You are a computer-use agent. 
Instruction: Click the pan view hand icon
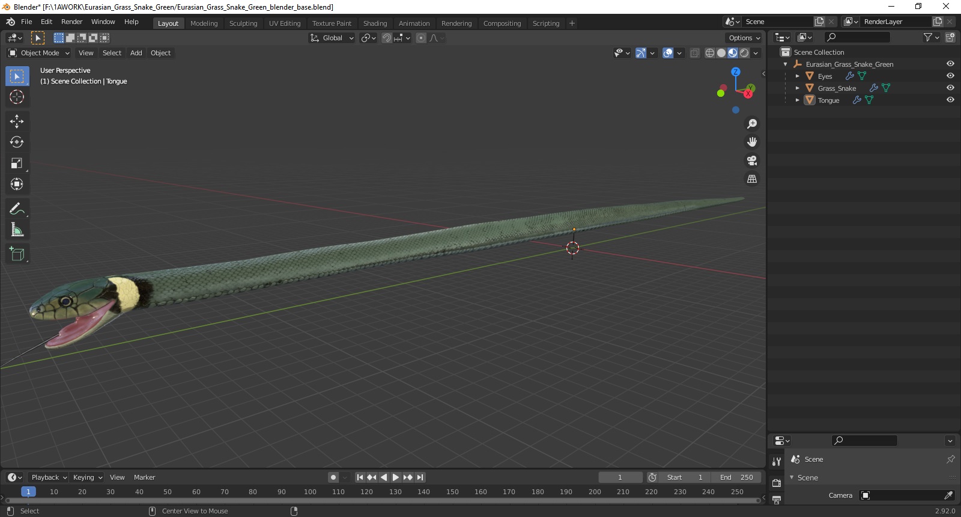752,142
